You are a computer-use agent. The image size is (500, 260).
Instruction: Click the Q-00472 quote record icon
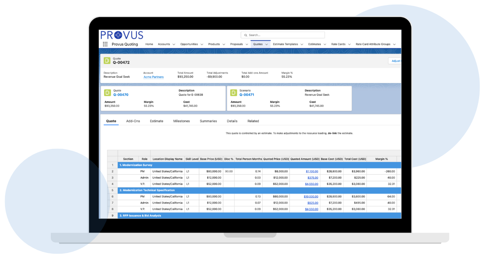[107, 61]
